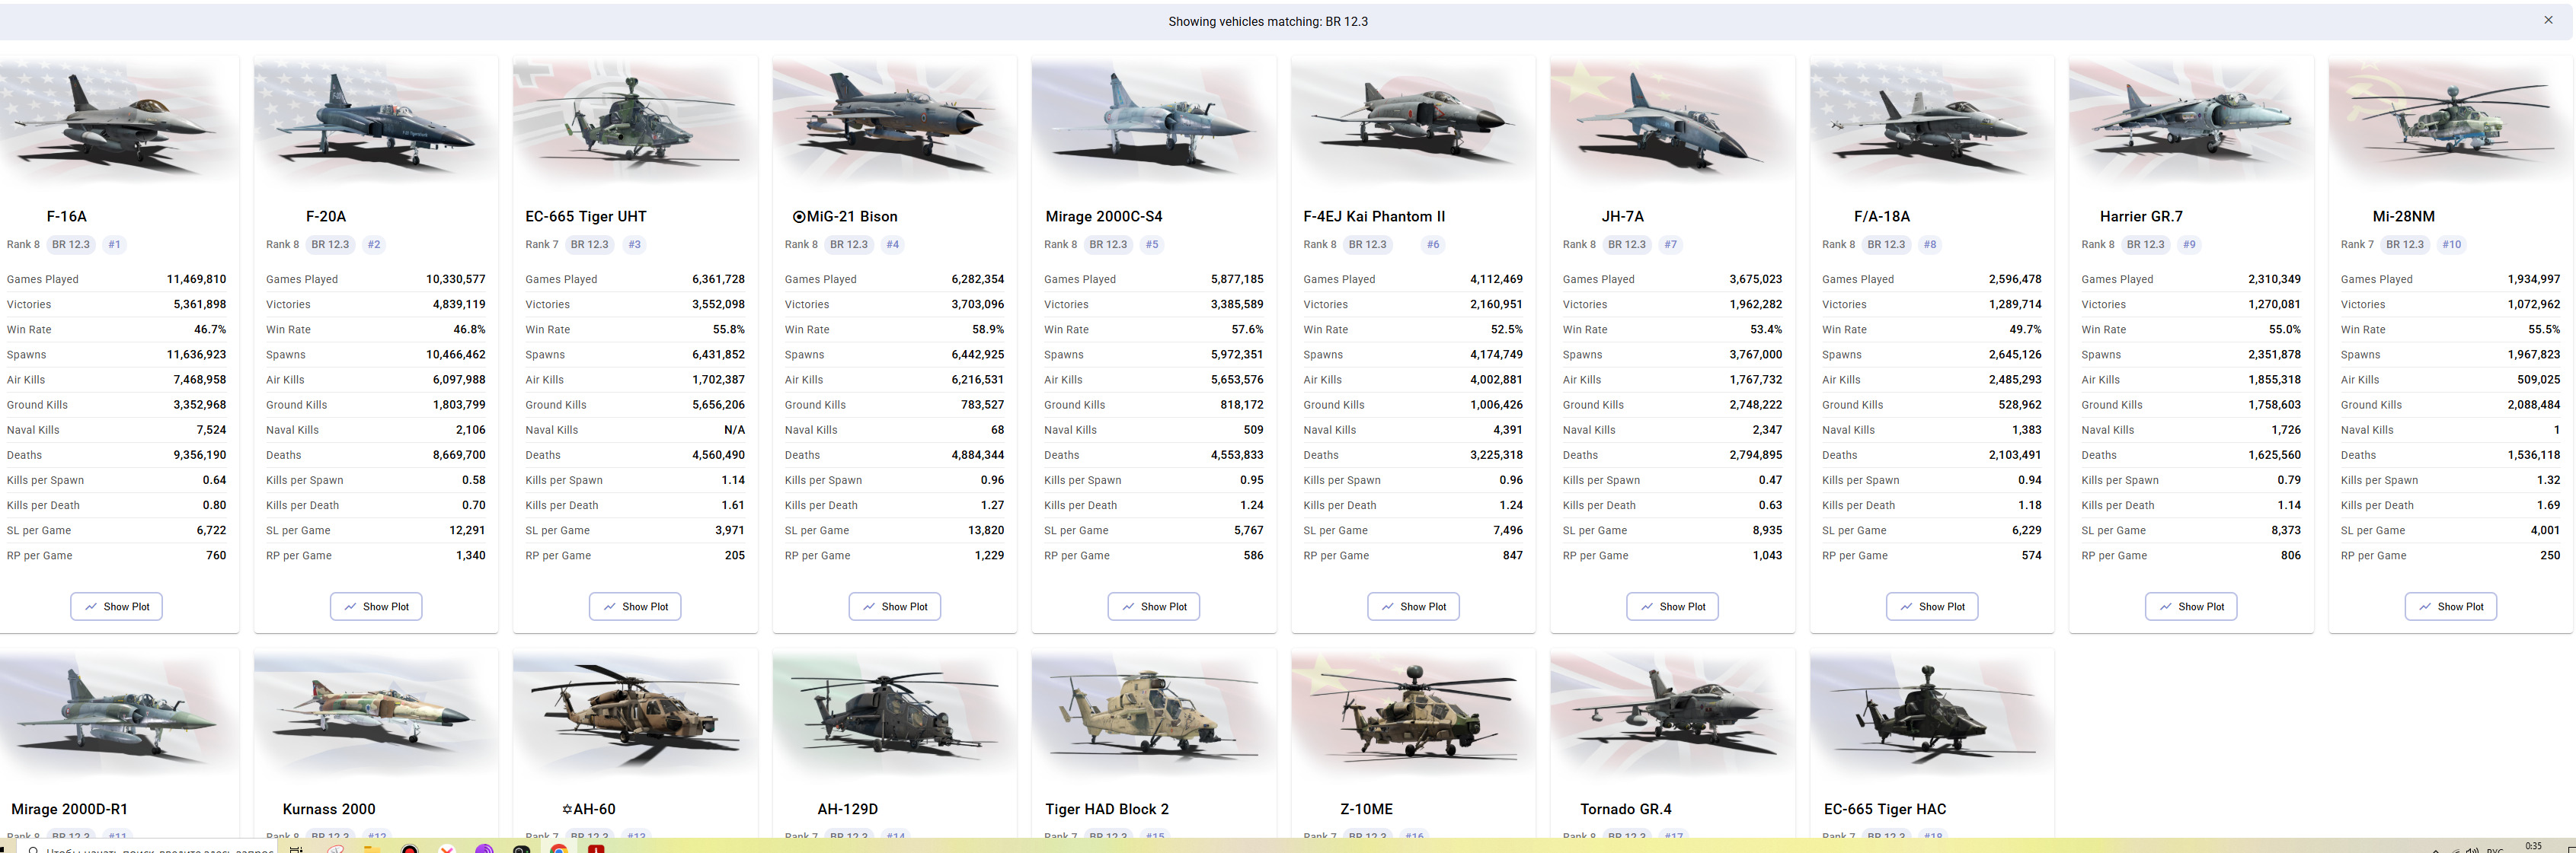This screenshot has height=853, width=2576.
Task: Open the Harrier GR.7 plot
Action: coord(2191,606)
